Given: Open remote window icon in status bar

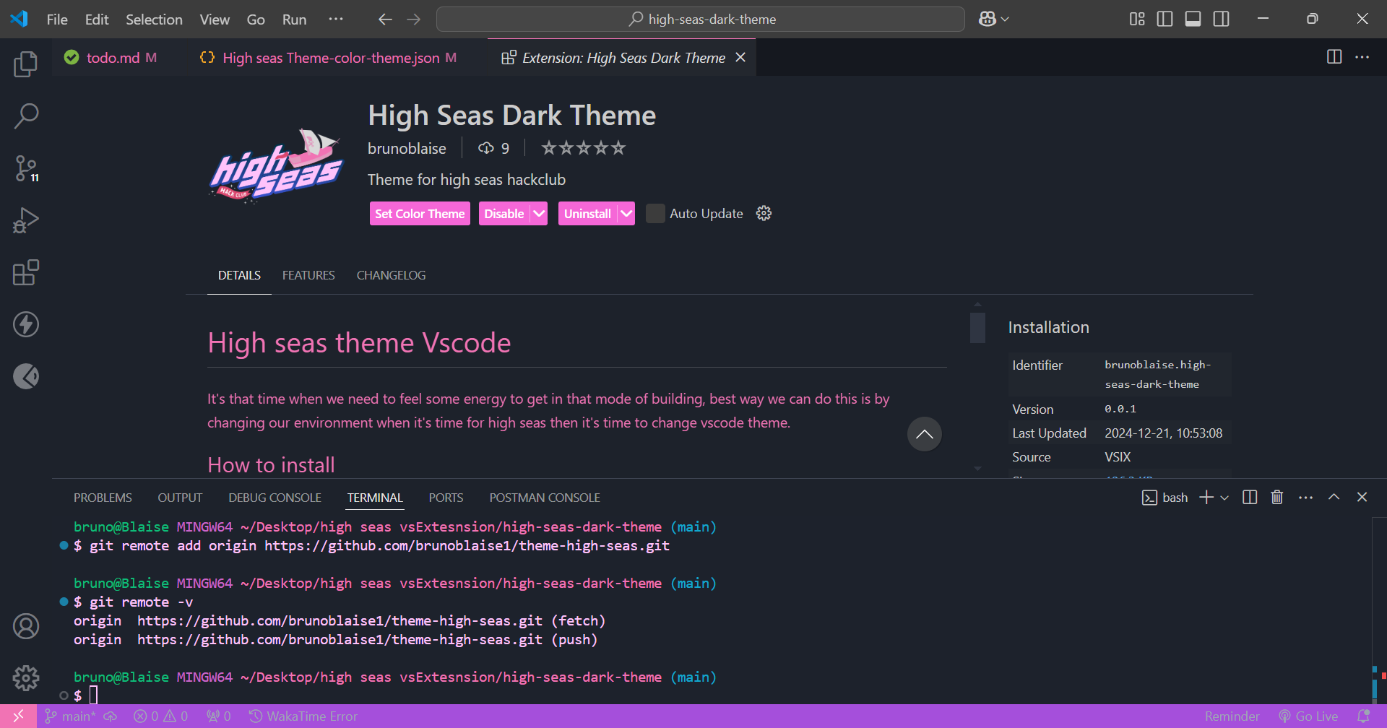Looking at the screenshot, I should pos(18,716).
